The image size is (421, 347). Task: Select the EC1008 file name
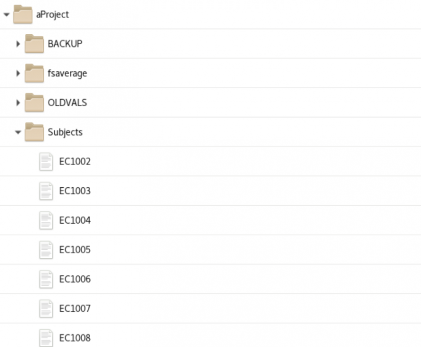tap(75, 338)
